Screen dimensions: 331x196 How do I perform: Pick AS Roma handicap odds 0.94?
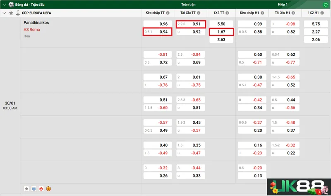(157, 32)
